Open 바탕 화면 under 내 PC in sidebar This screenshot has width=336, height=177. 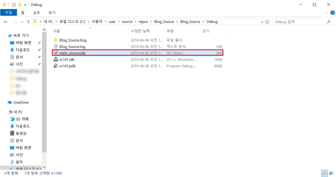click(x=24, y=148)
